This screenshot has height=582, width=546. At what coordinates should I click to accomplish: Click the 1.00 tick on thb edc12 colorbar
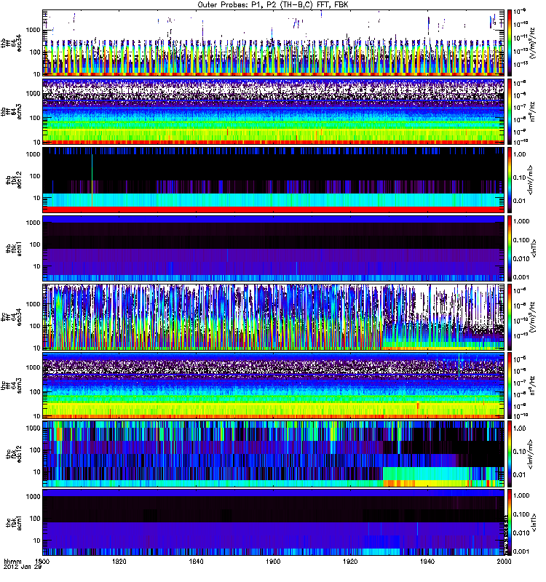(x=520, y=154)
